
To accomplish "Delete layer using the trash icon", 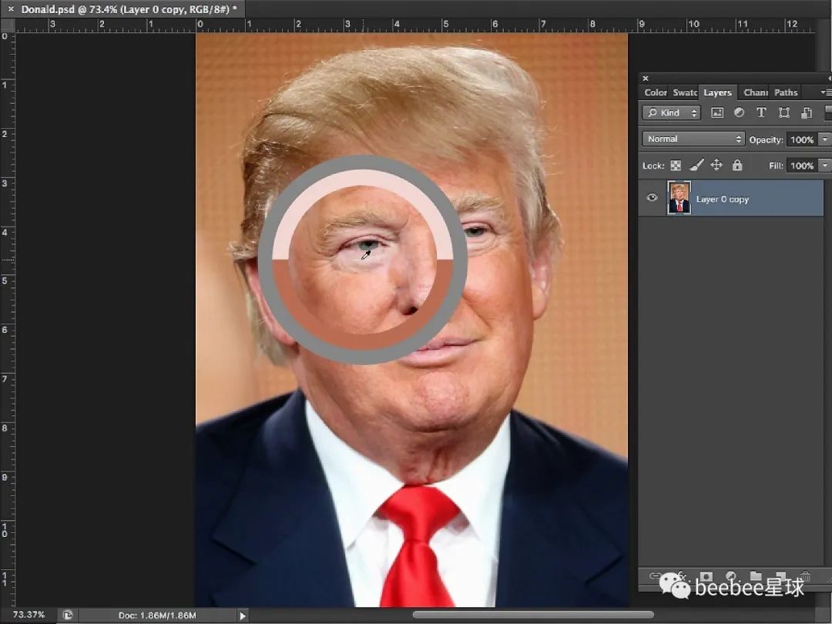I will tap(805, 576).
